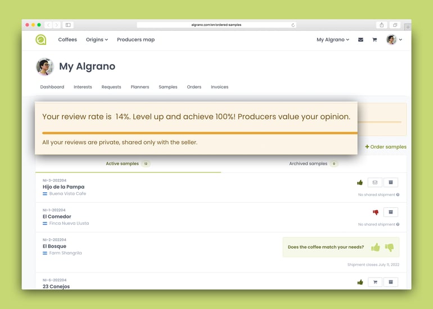Image resolution: width=433 pixels, height=309 pixels.
Task: Click help icon beside El Comedor shipment note
Action: (x=398, y=224)
